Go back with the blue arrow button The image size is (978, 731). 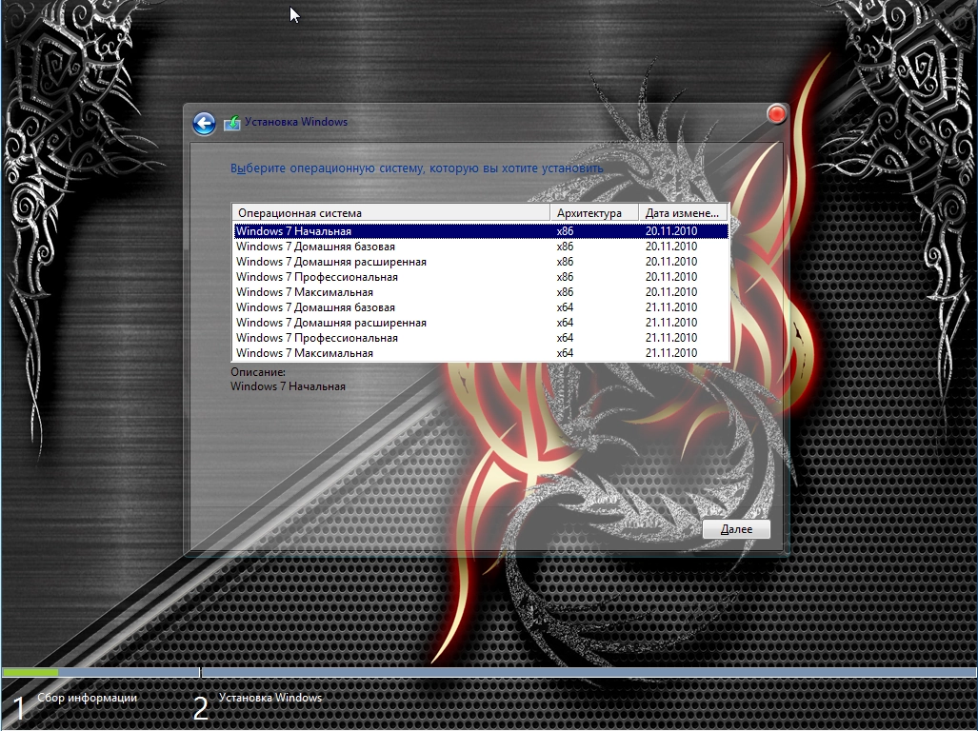204,124
